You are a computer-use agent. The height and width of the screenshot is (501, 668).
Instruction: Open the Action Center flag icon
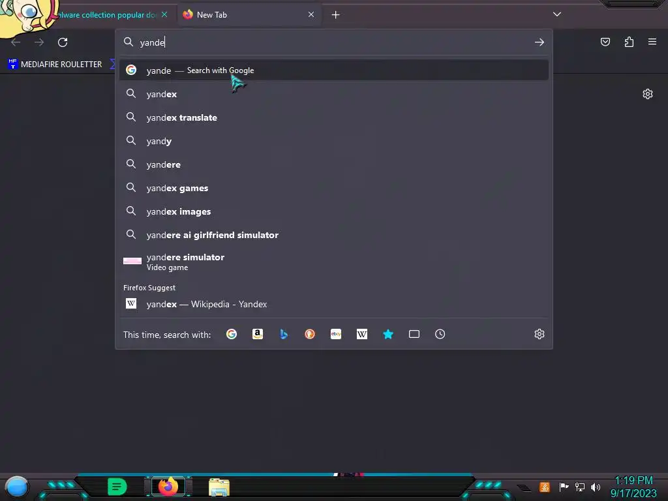564,487
